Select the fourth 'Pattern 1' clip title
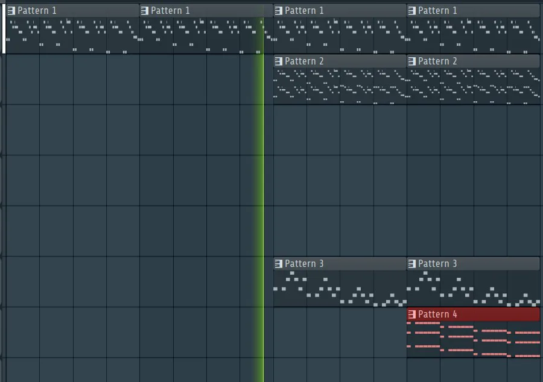 (x=438, y=11)
